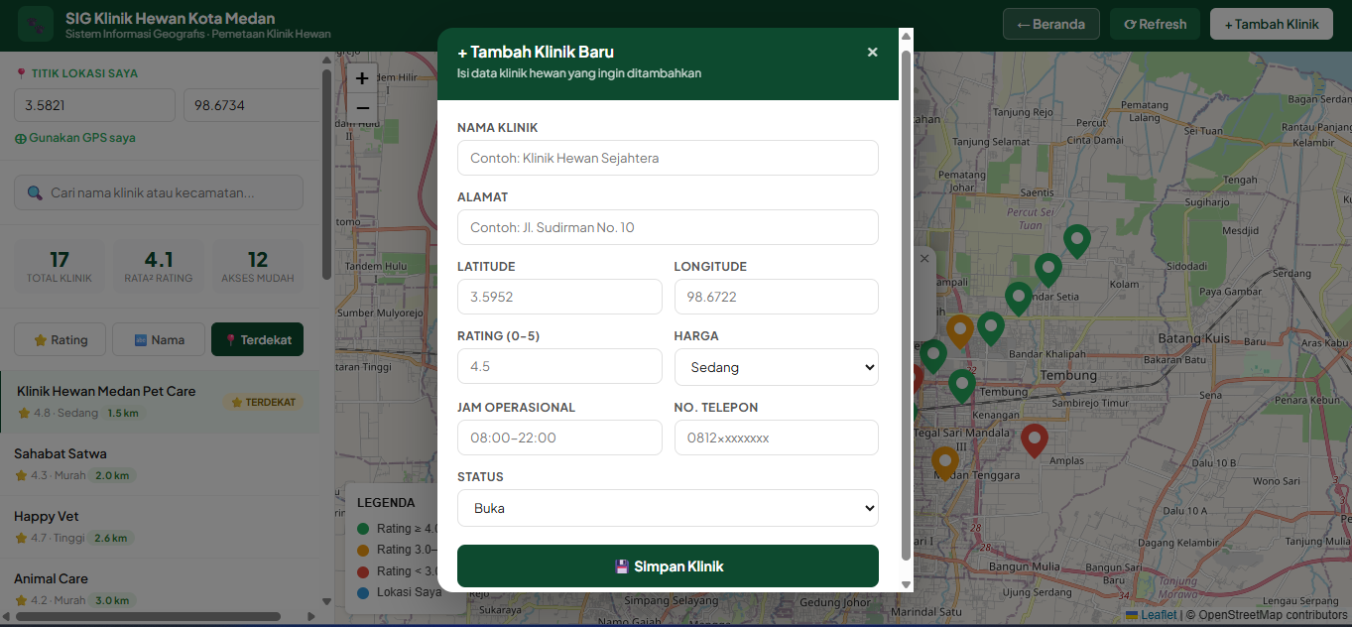Select Klinik Hewan Medan Pet Care entry
1352x627 pixels.
[x=160, y=402]
